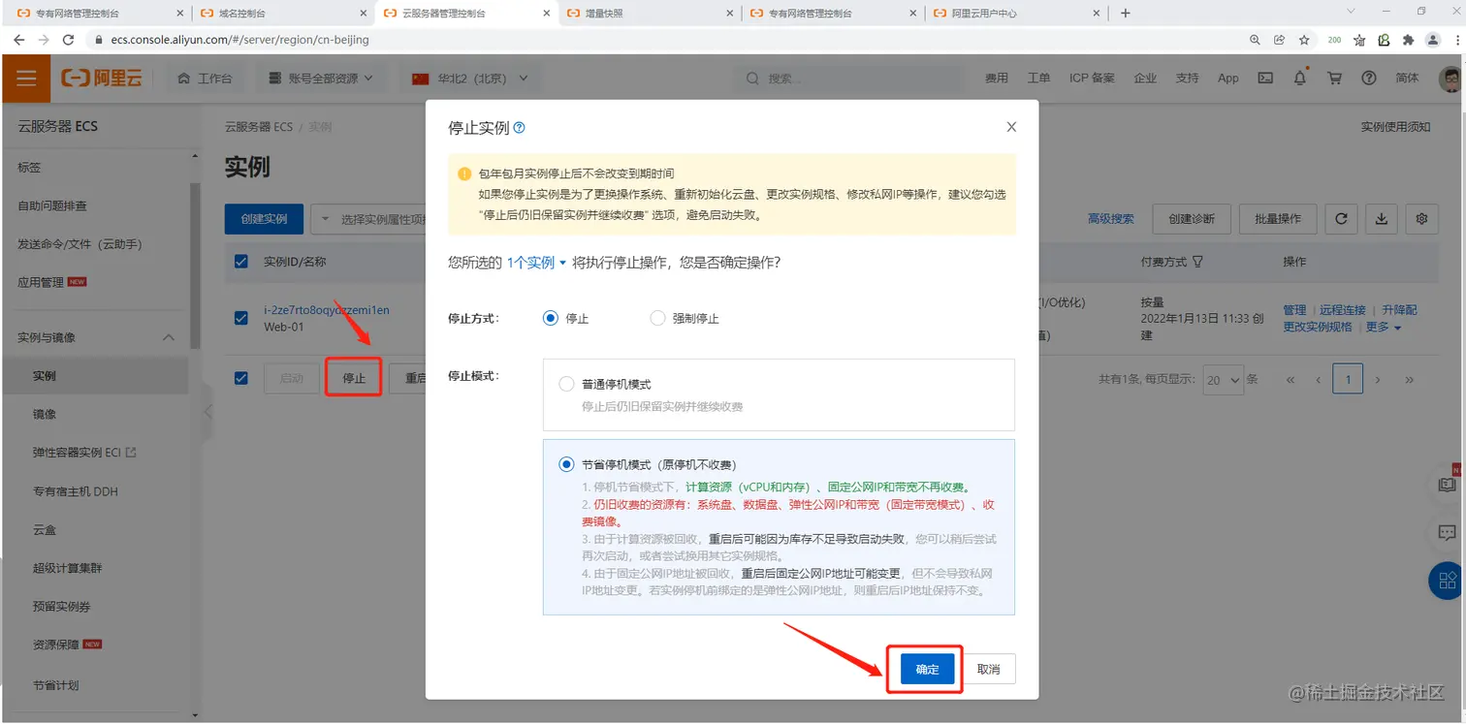Open the browser extensions puzzle icon
The image size is (1466, 724).
pos(1408,40)
